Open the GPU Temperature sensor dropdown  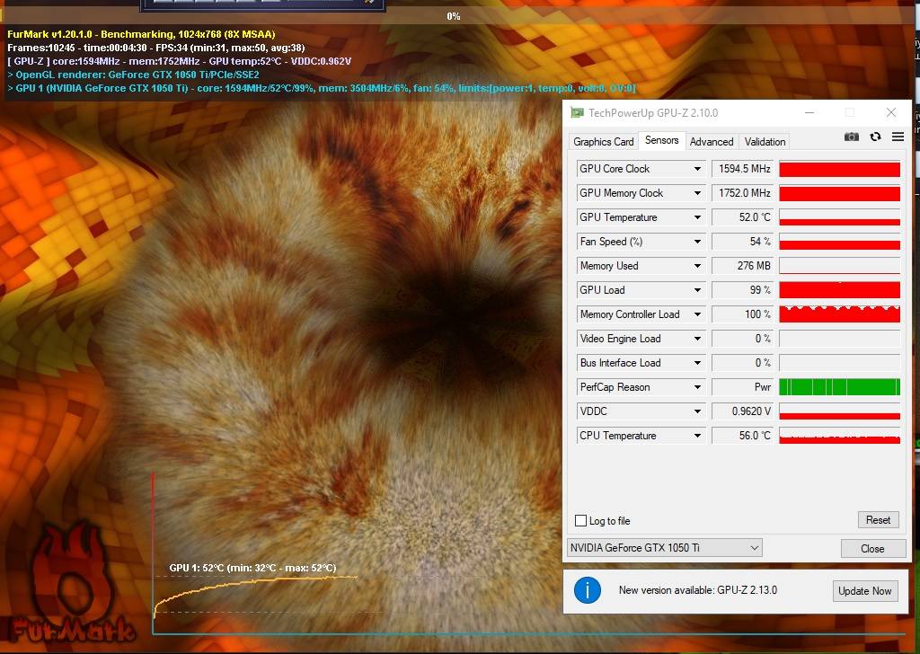pyautogui.click(x=697, y=217)
